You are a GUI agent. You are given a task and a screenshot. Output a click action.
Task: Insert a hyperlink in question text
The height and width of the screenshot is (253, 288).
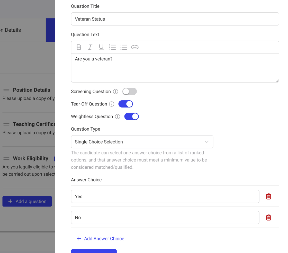(x=135, y=47)
